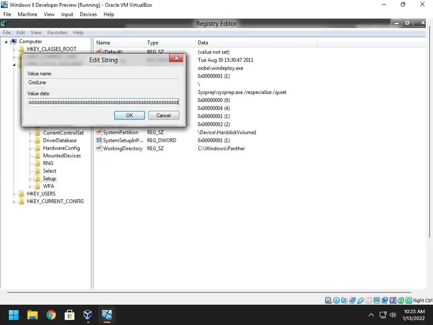Click the MountedDevices folder icon

point(37,156)
